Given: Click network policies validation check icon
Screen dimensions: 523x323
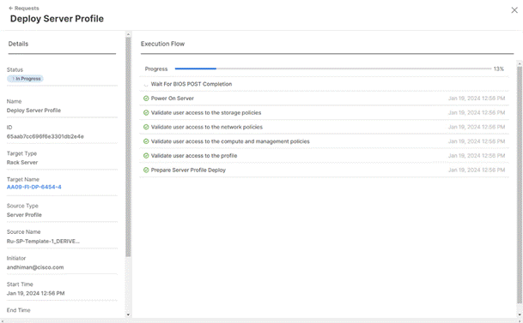Looking at the screenshot, I should pos(146,127).
